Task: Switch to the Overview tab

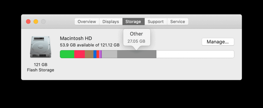Action: (87, 22)
